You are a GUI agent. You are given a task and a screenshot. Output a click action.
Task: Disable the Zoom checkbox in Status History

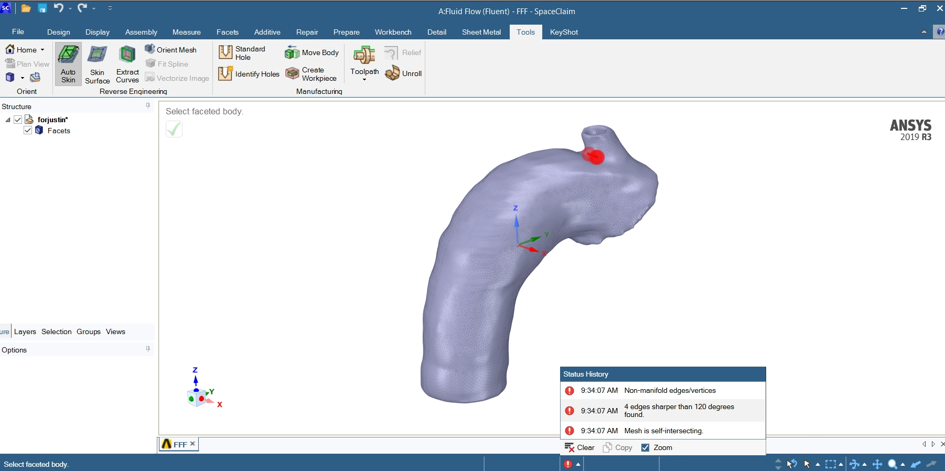pyautogui.click(x=646, y=447)
